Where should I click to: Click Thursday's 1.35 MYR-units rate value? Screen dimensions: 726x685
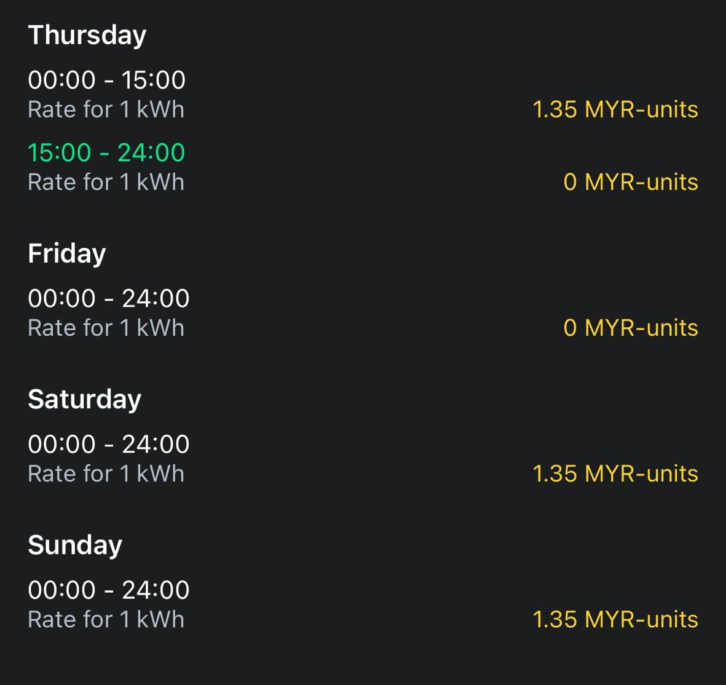click(615, 109)
